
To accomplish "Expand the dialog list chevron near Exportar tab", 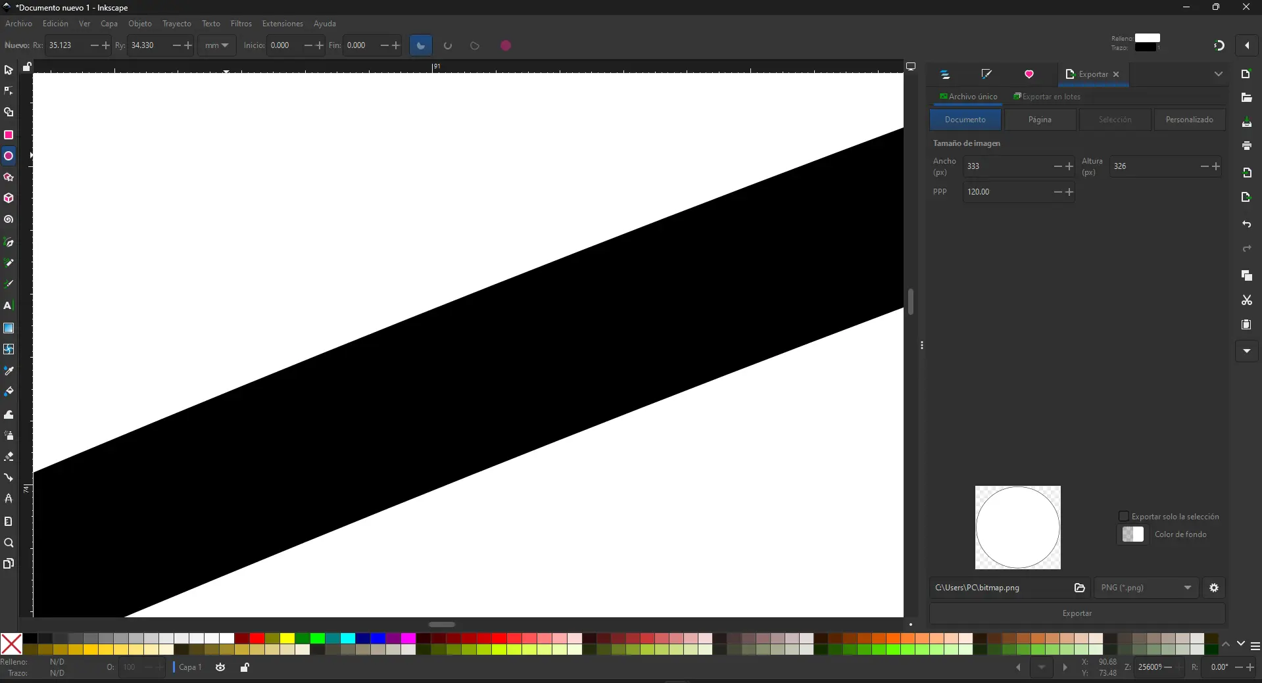I will point(1219,74).
